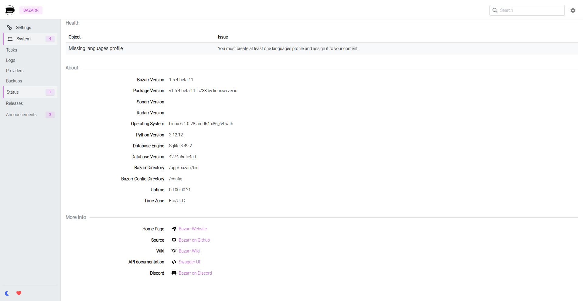Click the code icon beside API documentation

174,262
